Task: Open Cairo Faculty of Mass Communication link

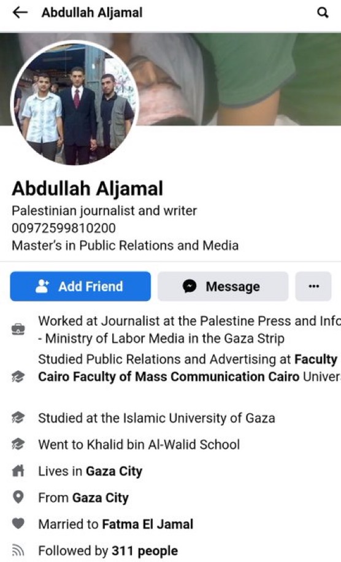Action: point(169,377)
